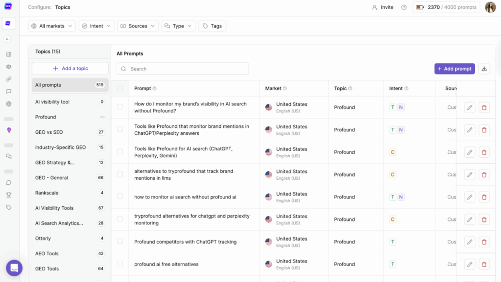Screen dimensions: 501x282
Task: Click the Add prompt button
Action: point(455,69)
